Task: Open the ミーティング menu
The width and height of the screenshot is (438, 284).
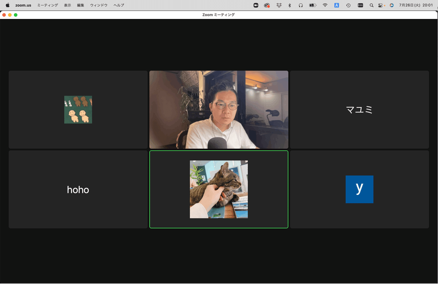Action: [47, 5]
